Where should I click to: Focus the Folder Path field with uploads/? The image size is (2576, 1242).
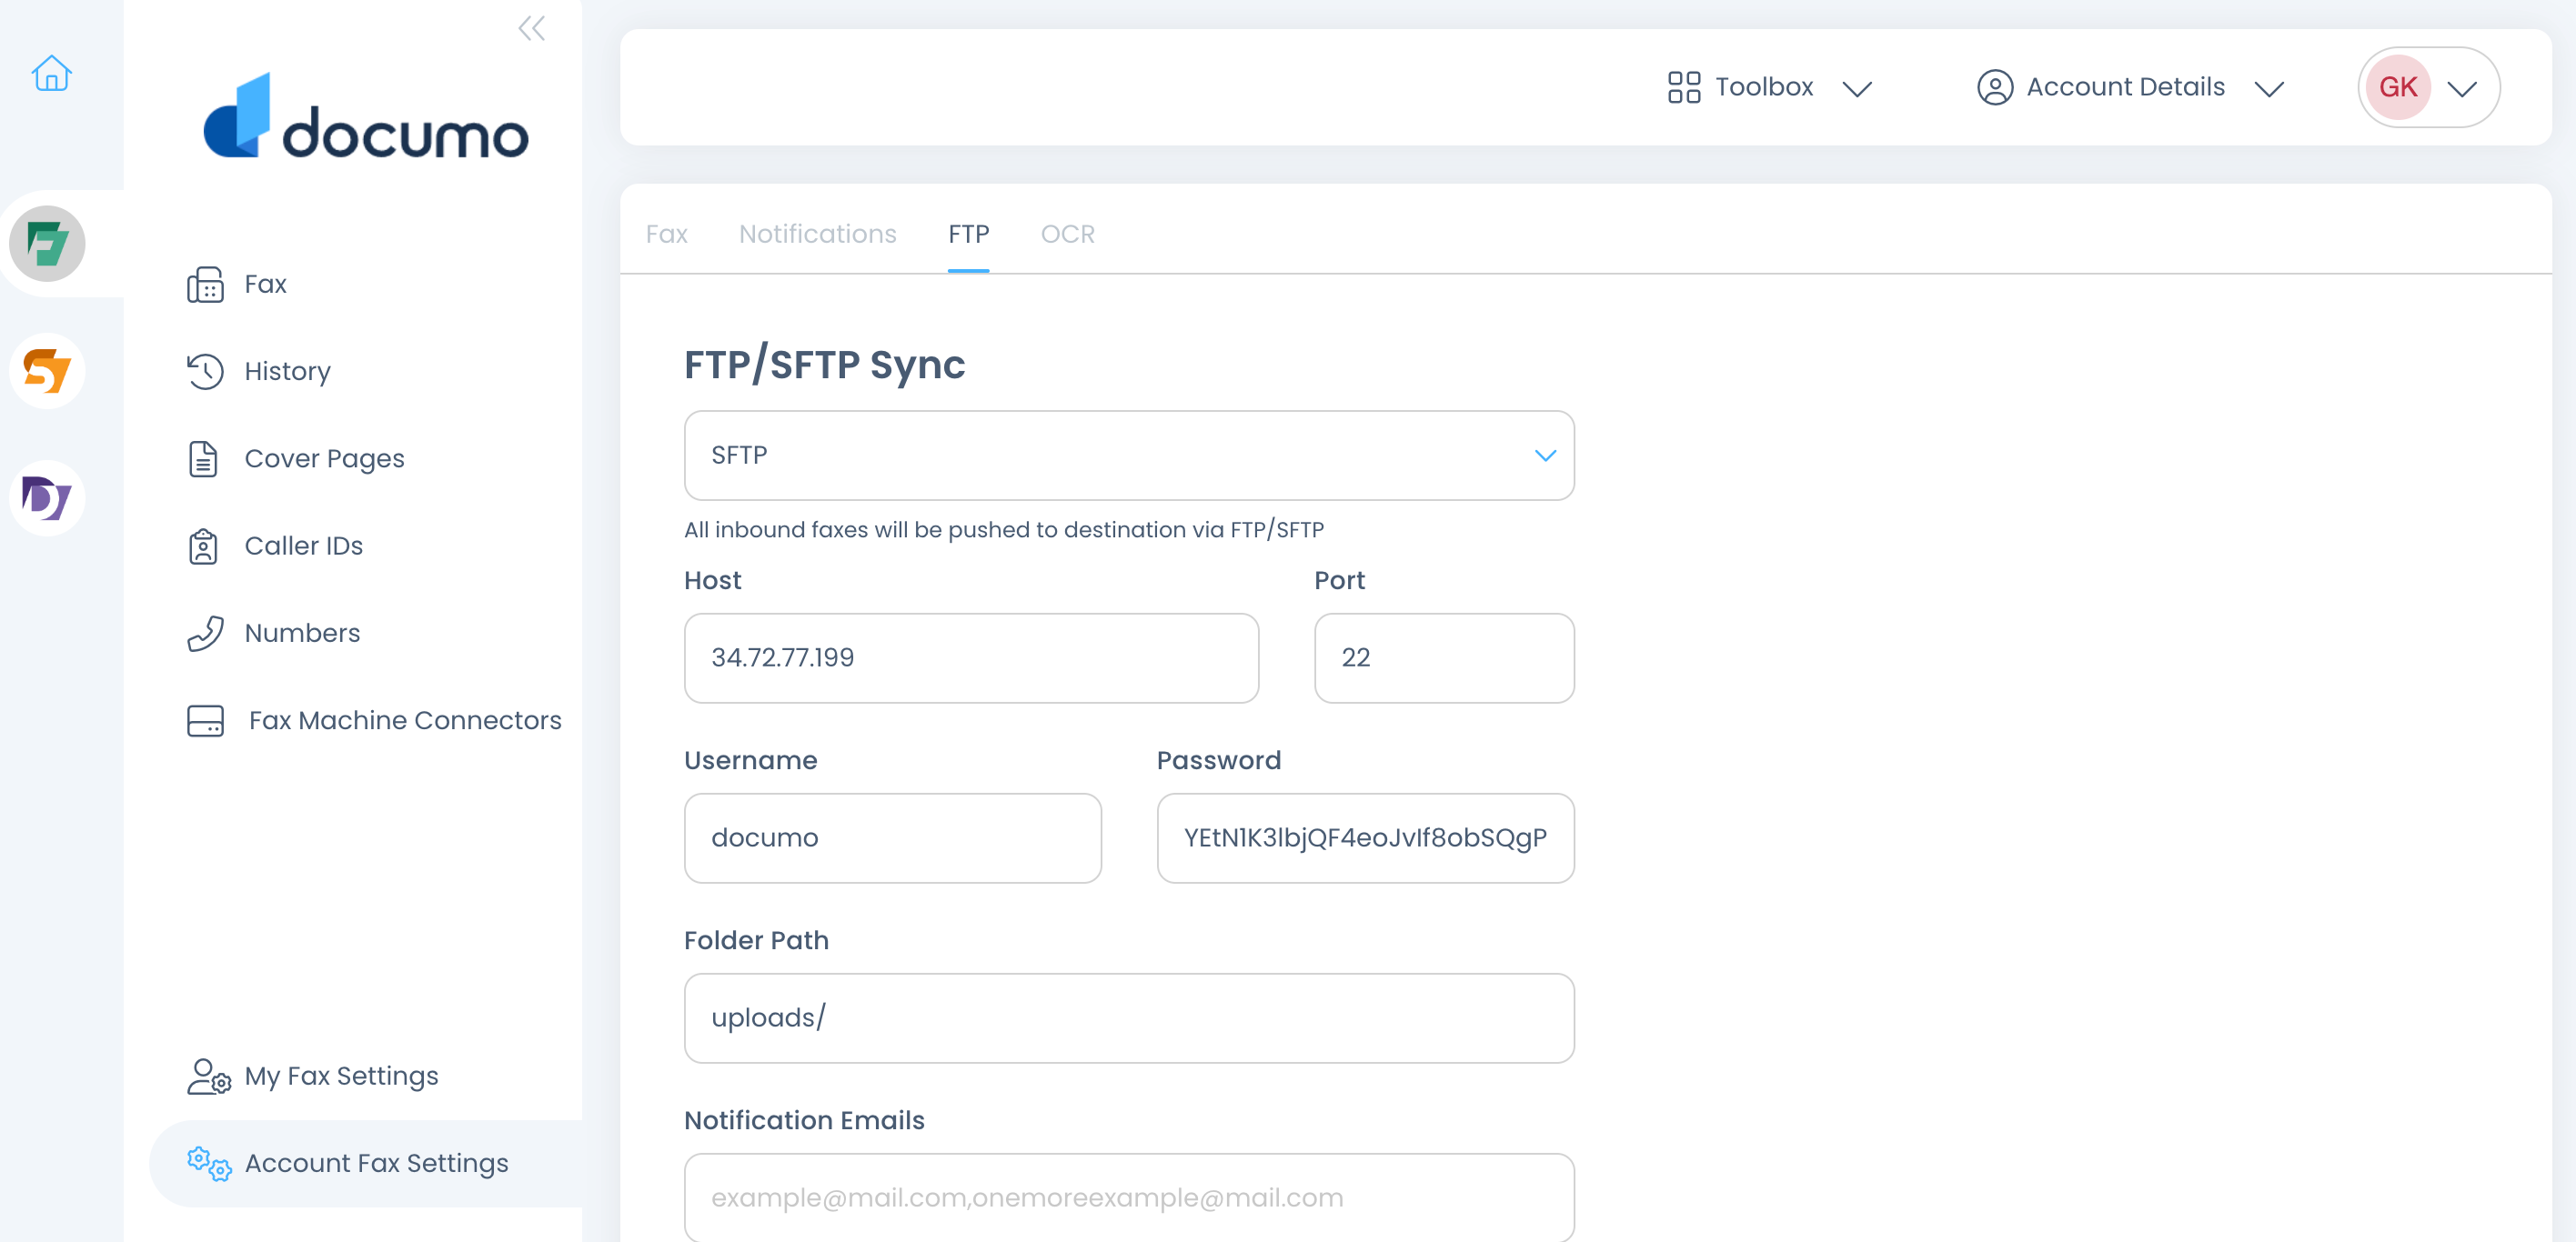[x=1129, y=1018]
